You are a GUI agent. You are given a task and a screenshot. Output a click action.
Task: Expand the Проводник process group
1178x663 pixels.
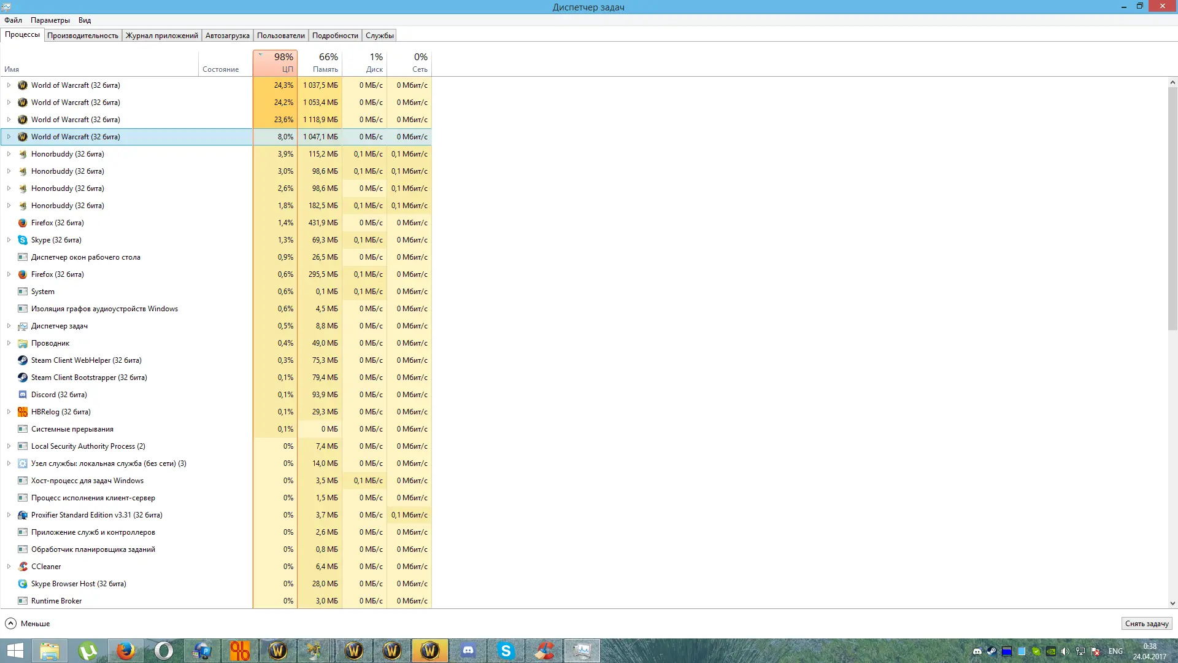click(9, 343)
